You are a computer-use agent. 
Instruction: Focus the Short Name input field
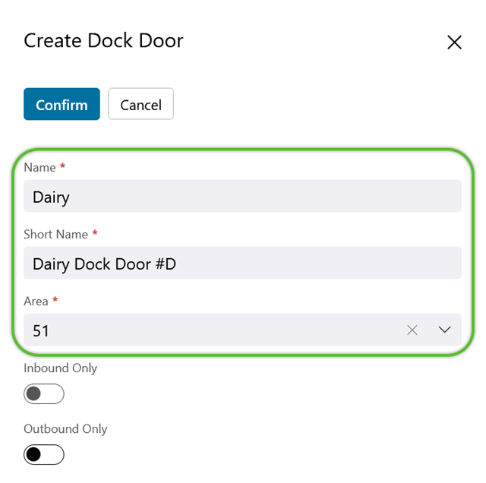click(x=242, y=263)
